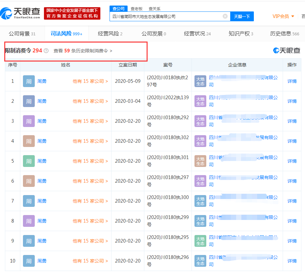Click the 天眼一下 search button

242,16
